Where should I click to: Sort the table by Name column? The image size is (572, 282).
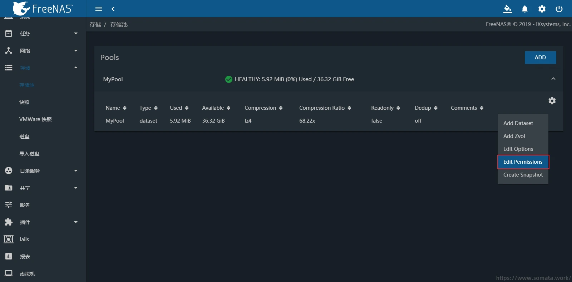(116, 108)
